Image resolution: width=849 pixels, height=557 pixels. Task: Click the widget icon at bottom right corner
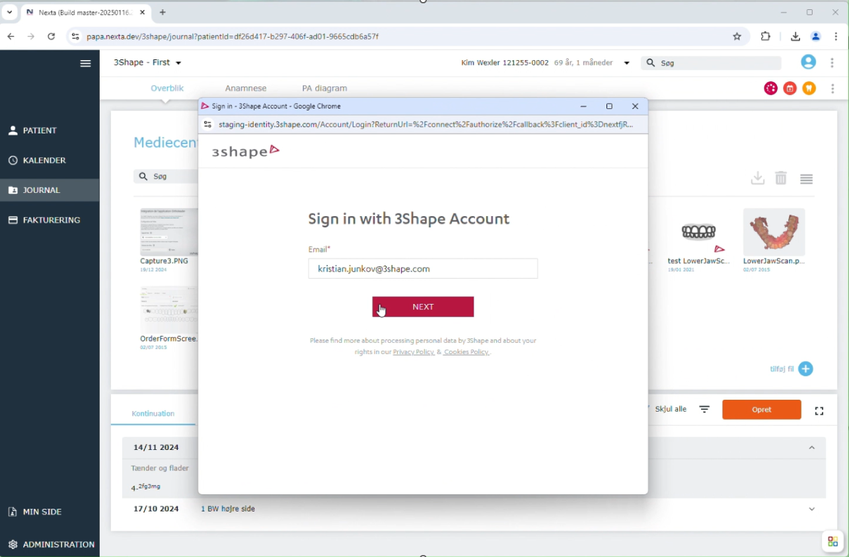[x=832, y=542]
